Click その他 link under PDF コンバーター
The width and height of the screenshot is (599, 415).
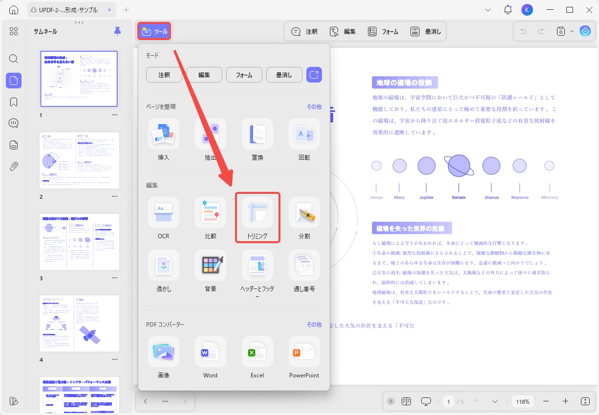[314, 324]
